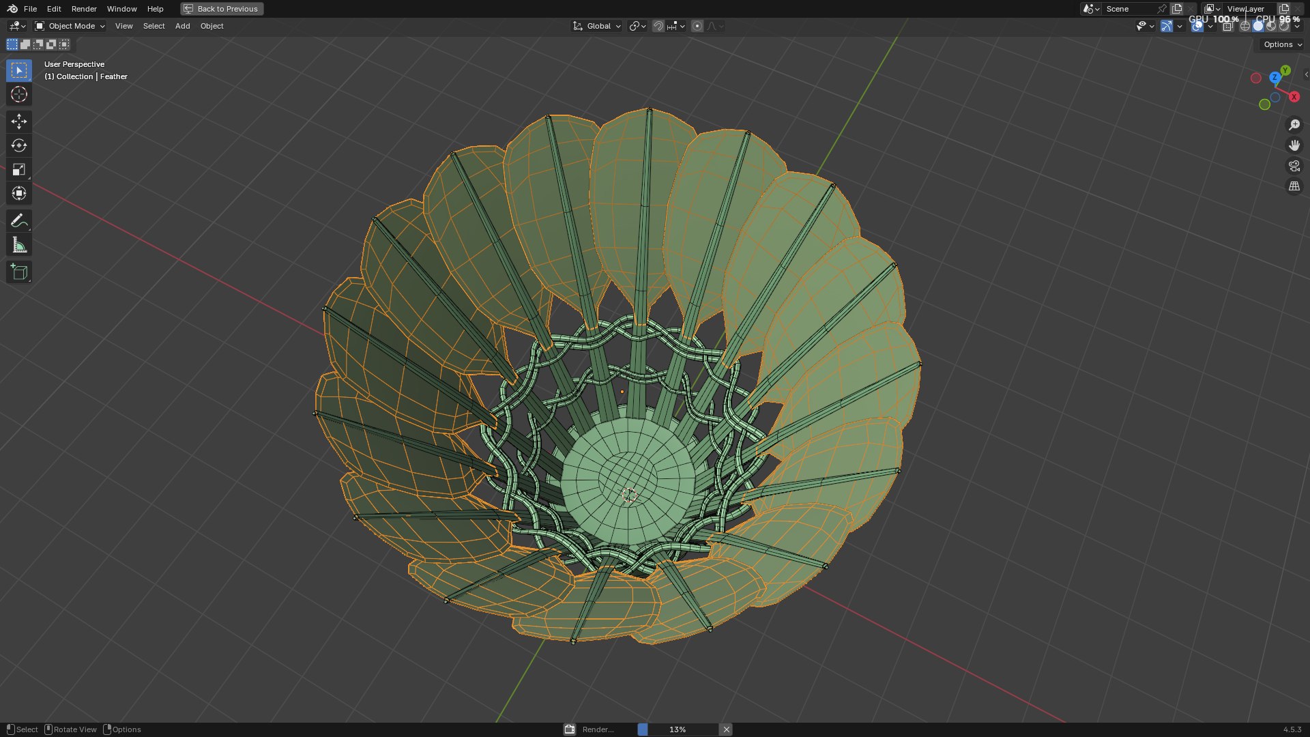This screenshot has width=1310, height=737.
Task: Toggle the show overlays button
Action: click(x=1197, y=26)
